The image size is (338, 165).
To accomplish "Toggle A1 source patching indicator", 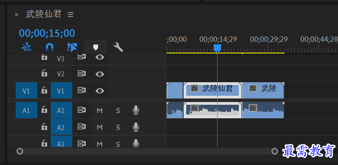I will tap(26, 110).
